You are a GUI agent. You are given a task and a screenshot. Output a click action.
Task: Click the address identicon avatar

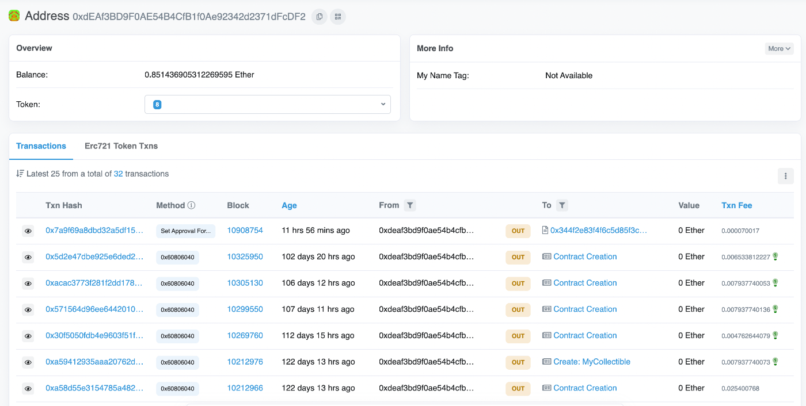point(14,16)
